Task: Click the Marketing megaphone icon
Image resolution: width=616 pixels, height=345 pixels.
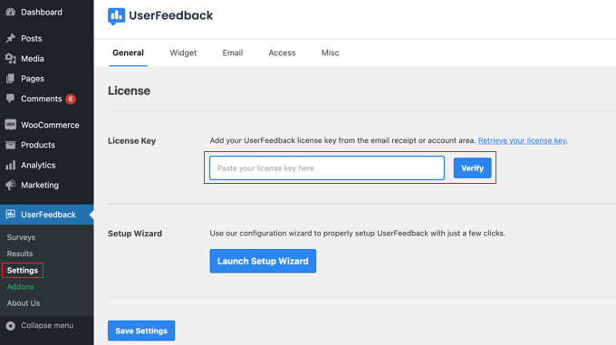Action: (11, 185)
